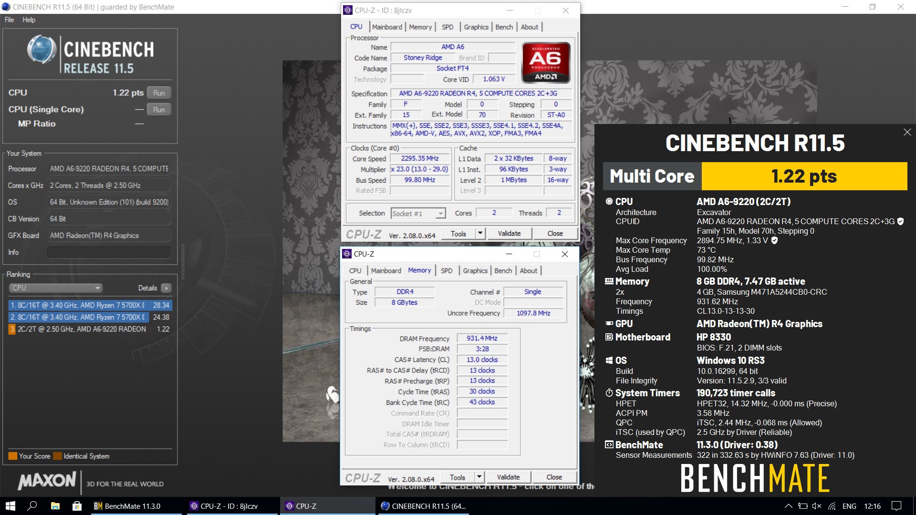
Task: Click the Ranking Details arrow button
Action: (166, 288)
